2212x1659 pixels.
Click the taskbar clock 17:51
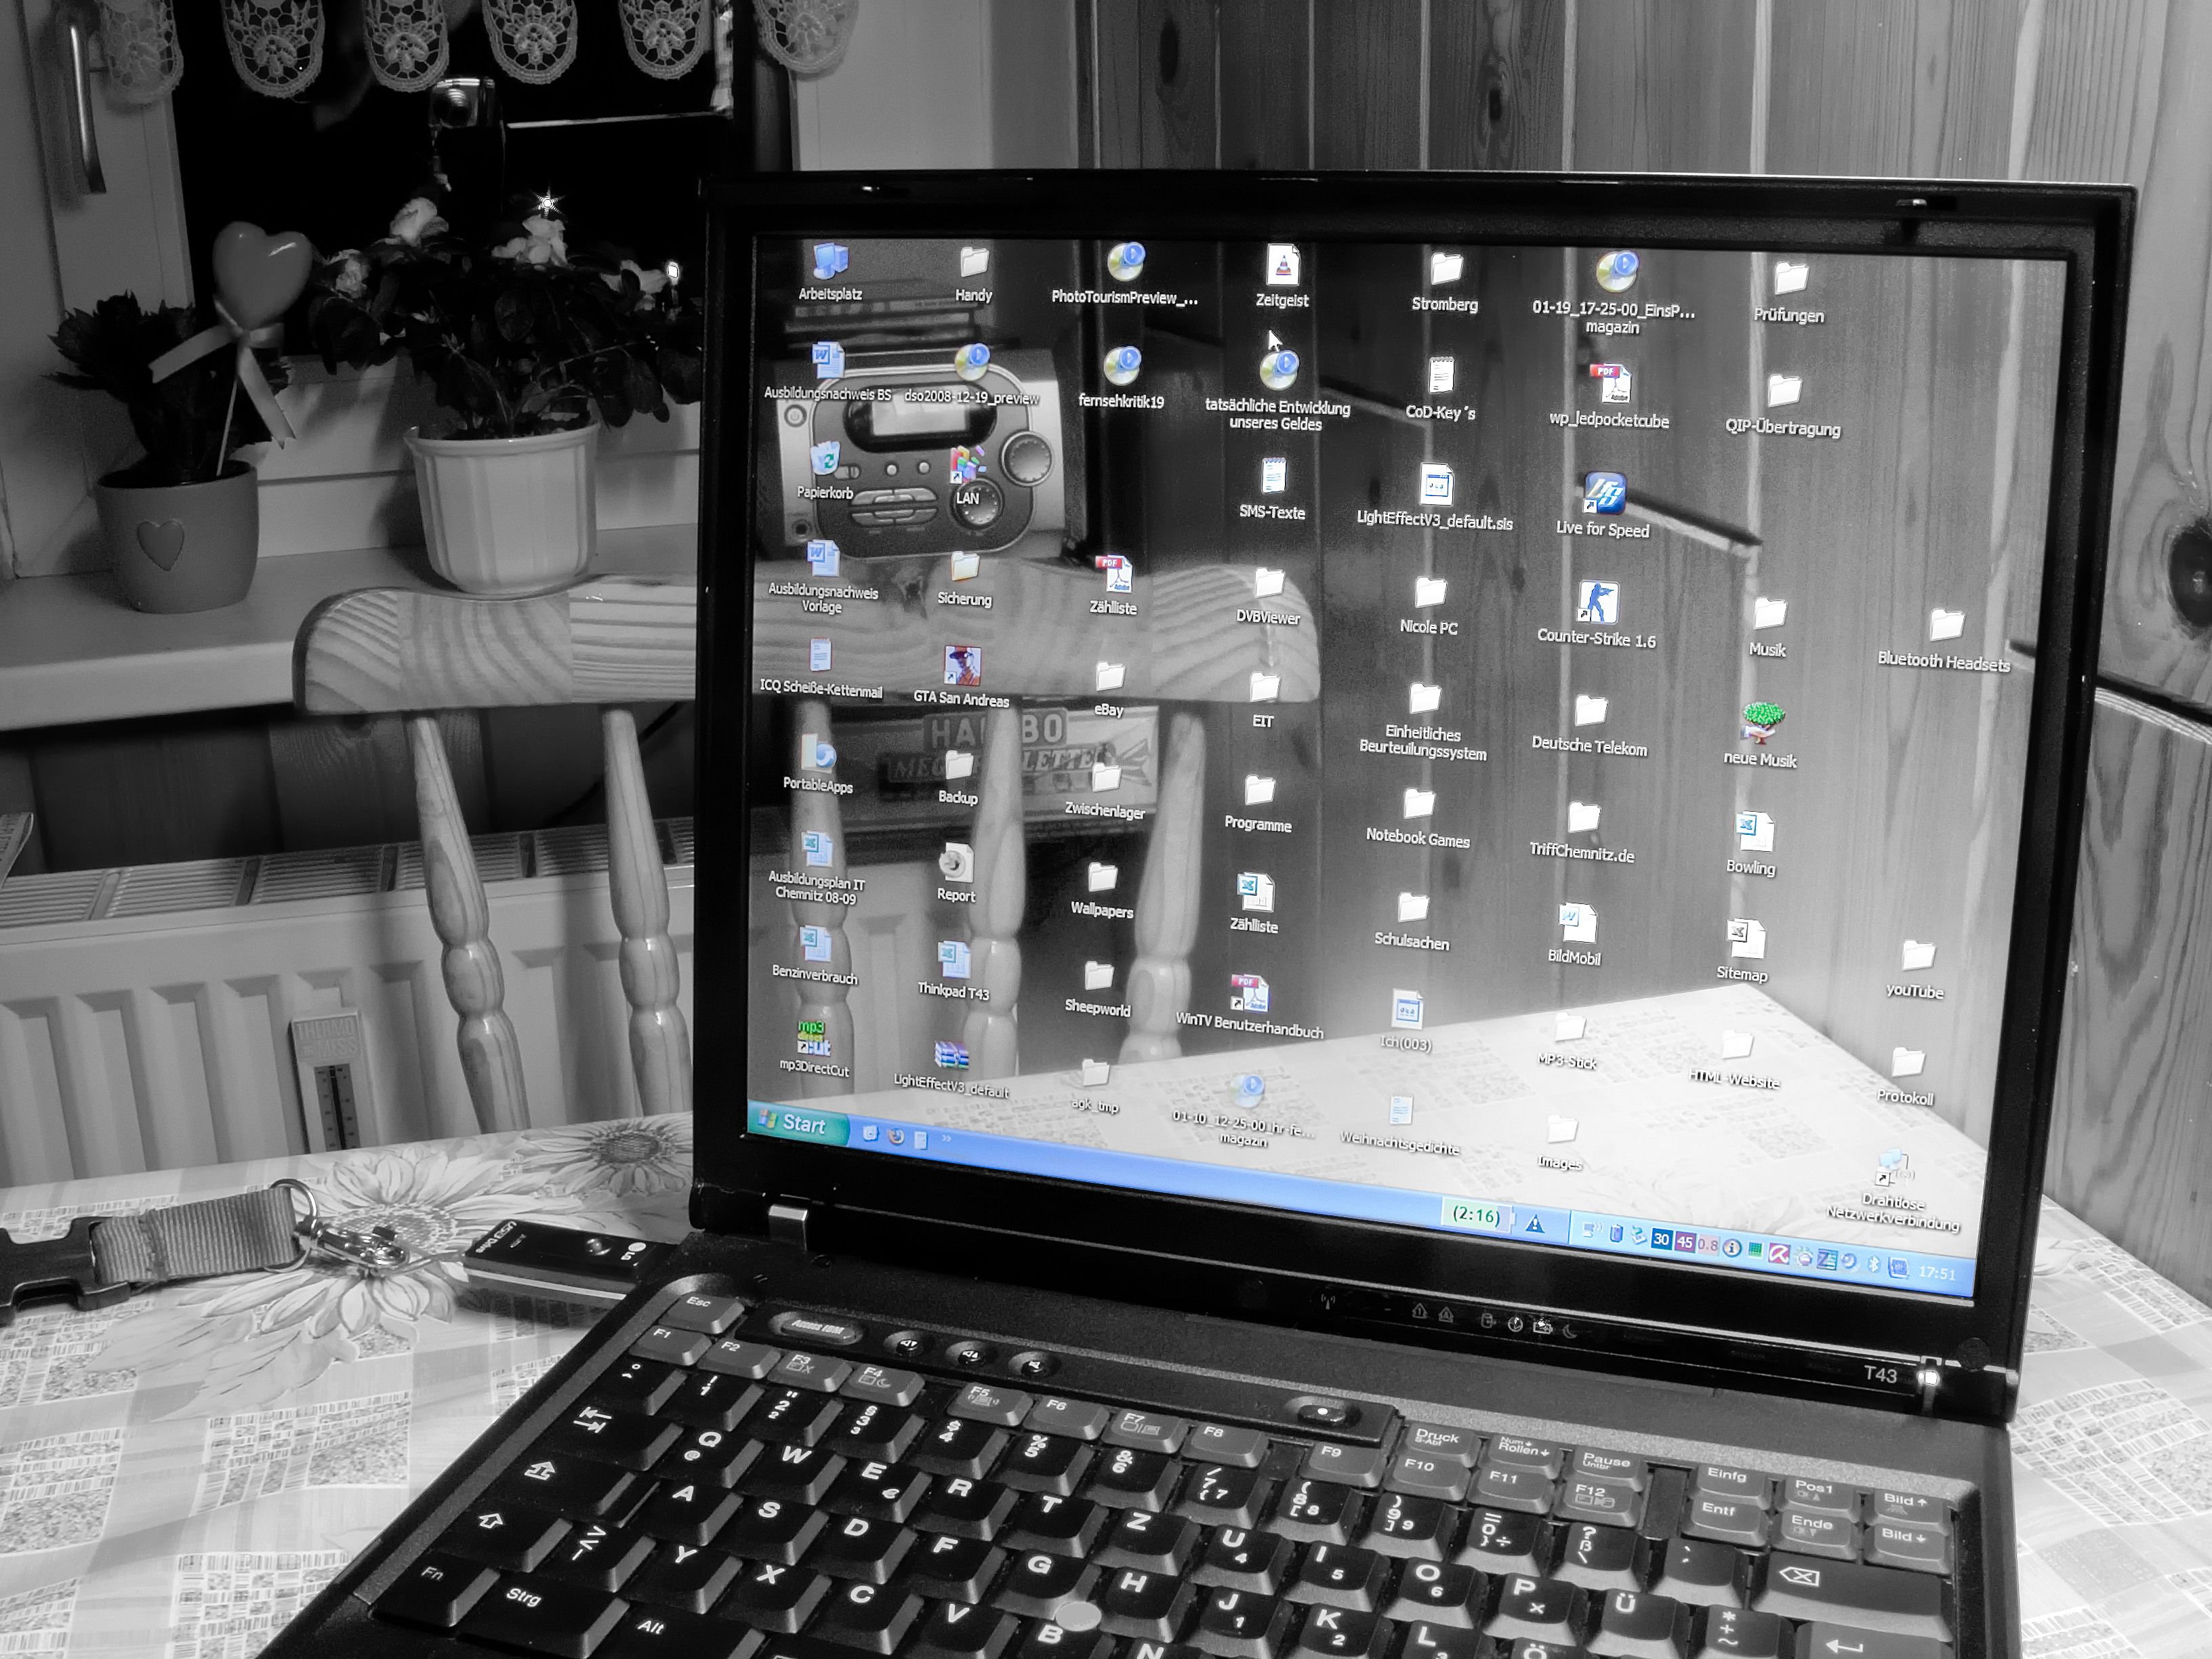[x=1937, y=1273]
